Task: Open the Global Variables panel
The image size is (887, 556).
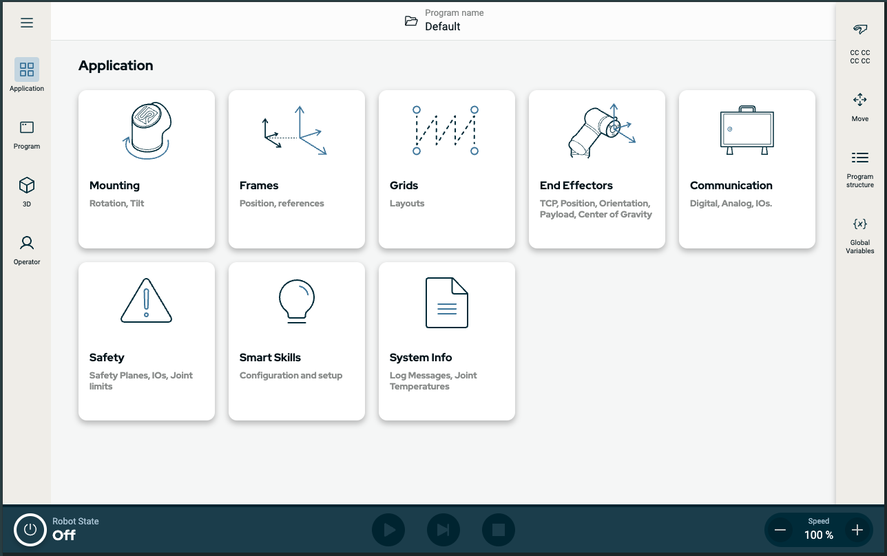Action: point(859,231)
